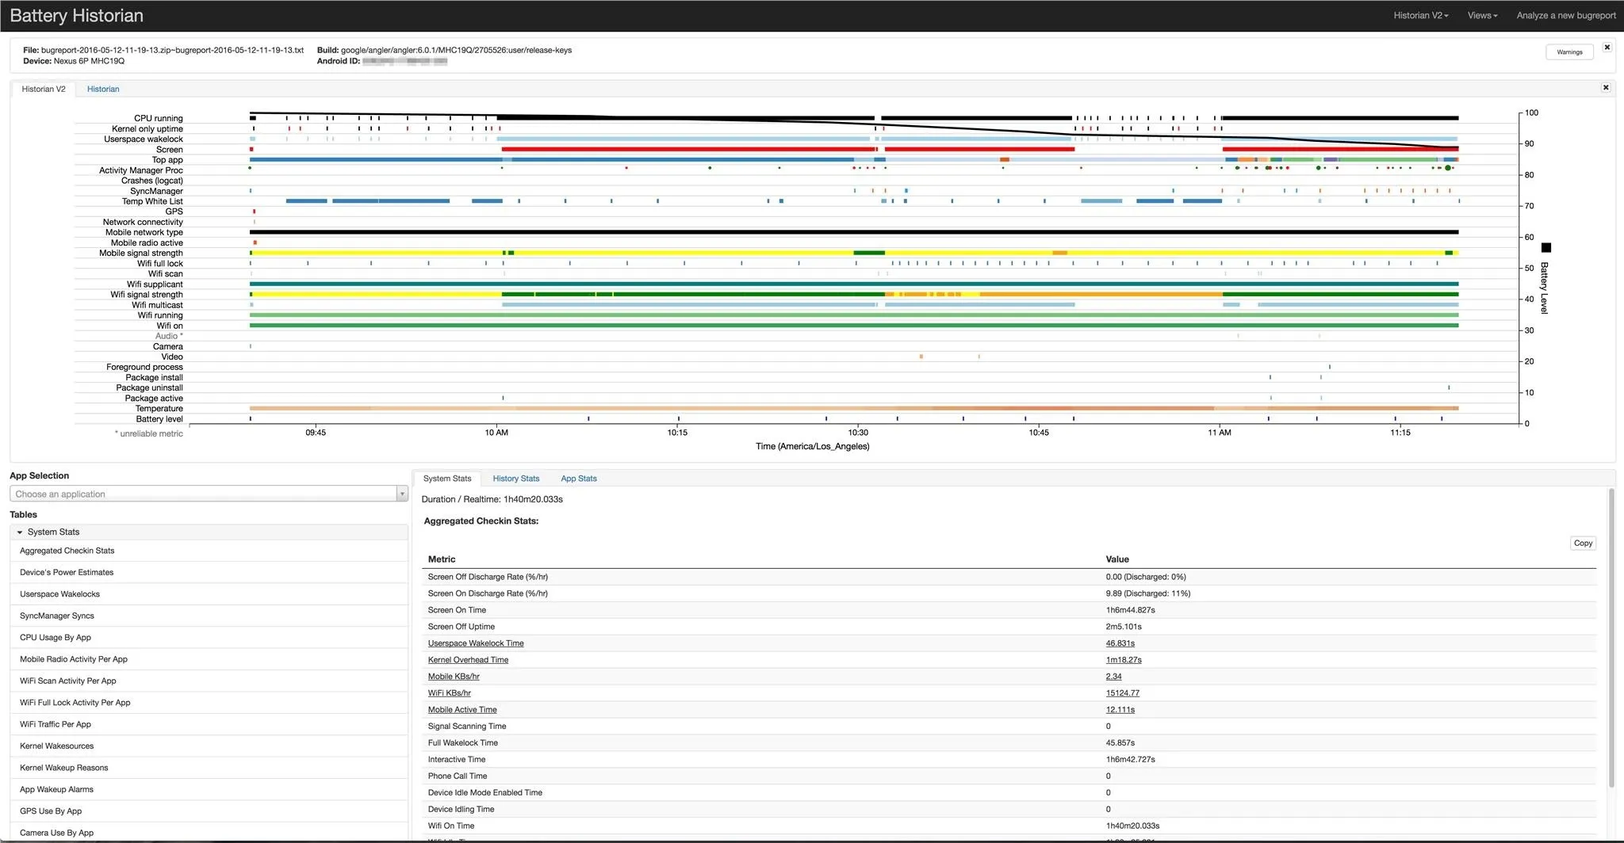
Task: Click the 15124.77 WiFi value link
Action: [1123, 693]
